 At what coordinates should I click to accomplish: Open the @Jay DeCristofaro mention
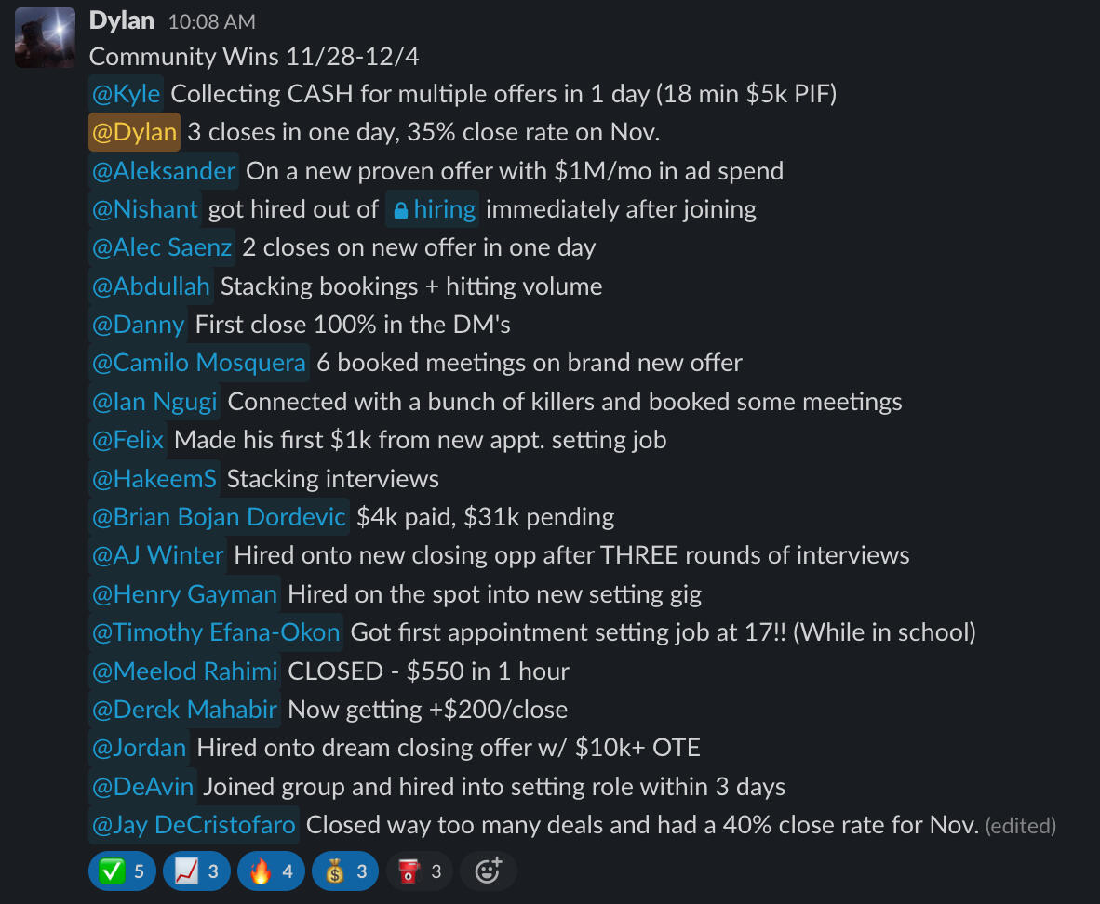(x=194, y=824)
